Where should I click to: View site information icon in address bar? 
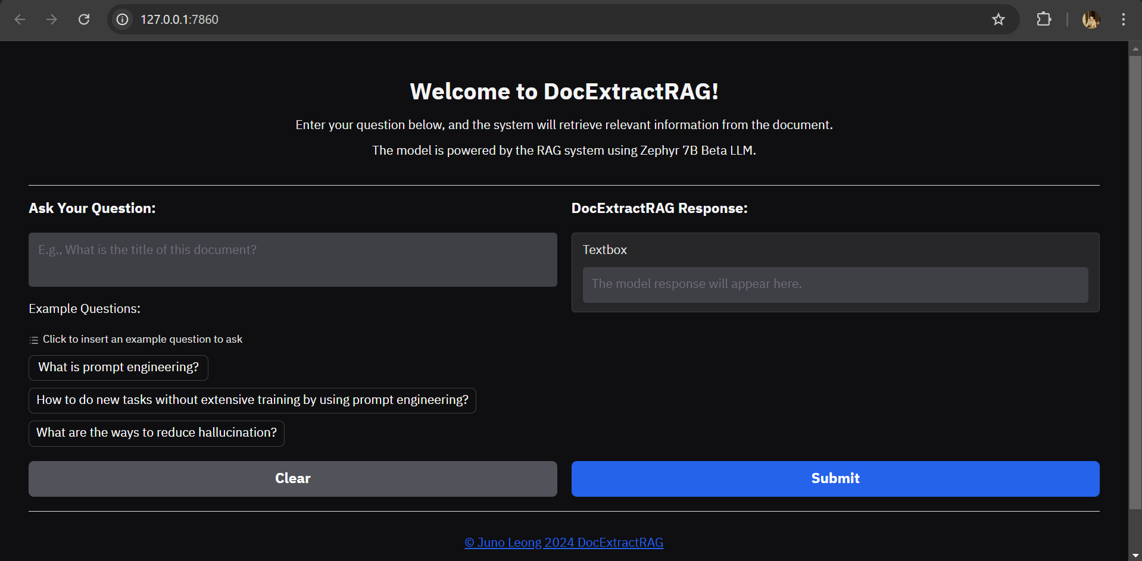point(122,20)
